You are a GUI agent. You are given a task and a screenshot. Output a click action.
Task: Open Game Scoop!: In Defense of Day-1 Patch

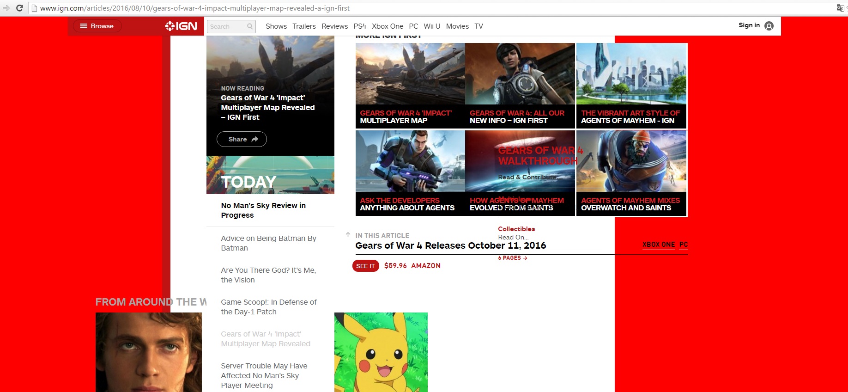tap(269, 307)
